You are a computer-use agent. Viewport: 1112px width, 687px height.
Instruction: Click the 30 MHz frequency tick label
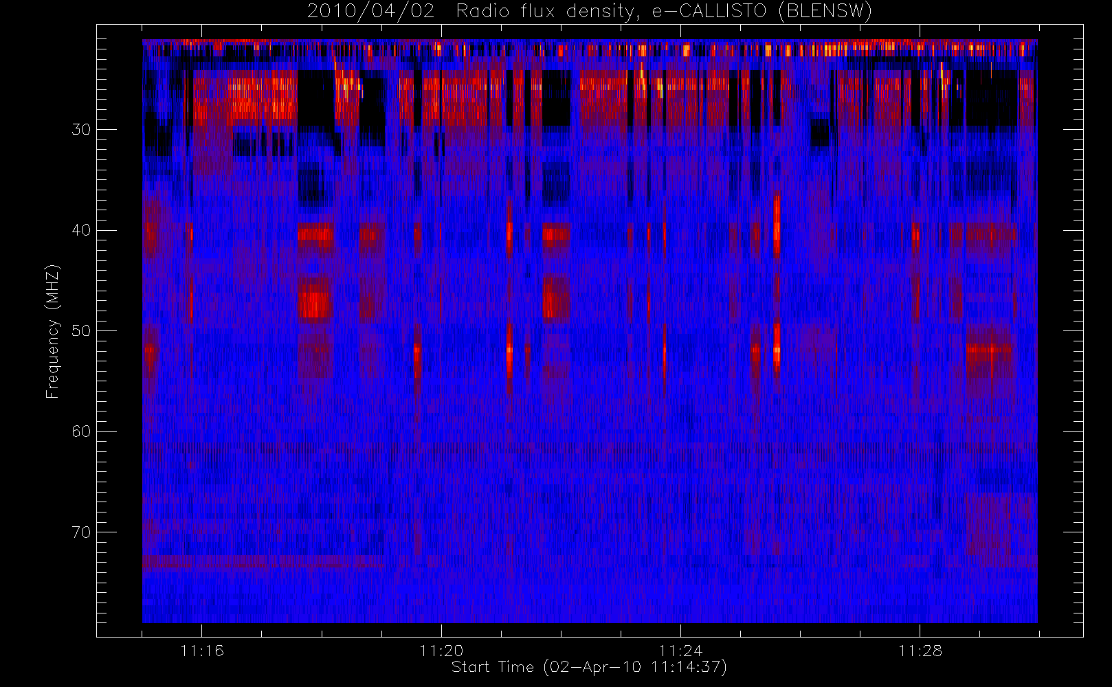(81, 129)
